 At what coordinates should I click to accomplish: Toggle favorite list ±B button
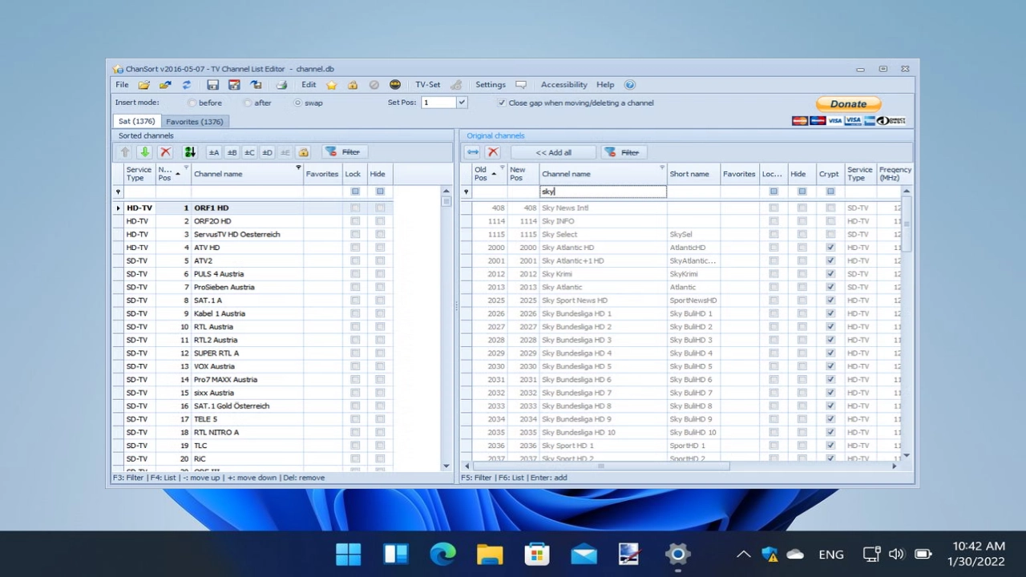[x=232, y=152]
